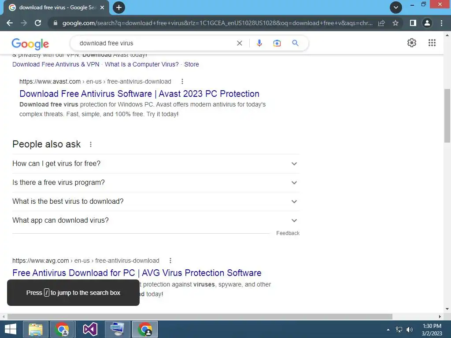
Task: Click the scroll down arrow
Action: pyautogui.click(x=447, y=309)
